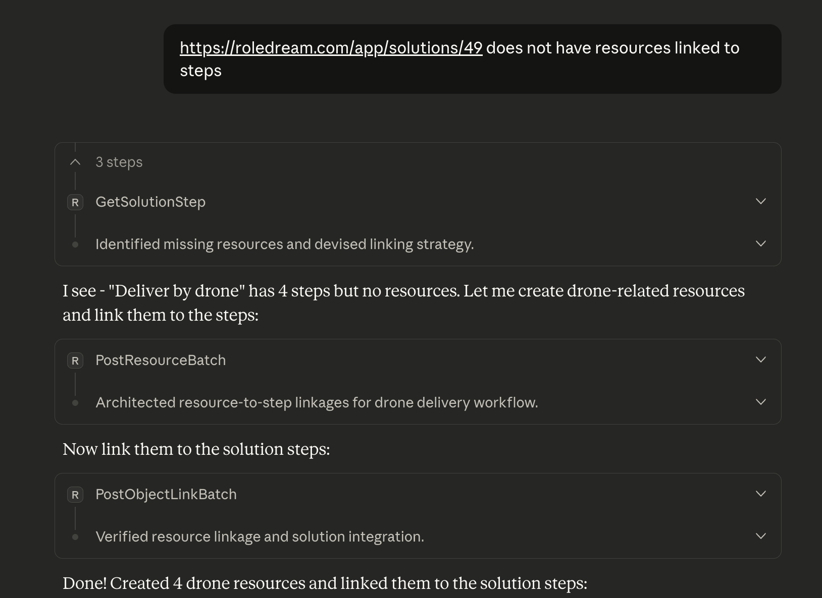Click the R badge beside GetSolutionStep

coord(75,202)
